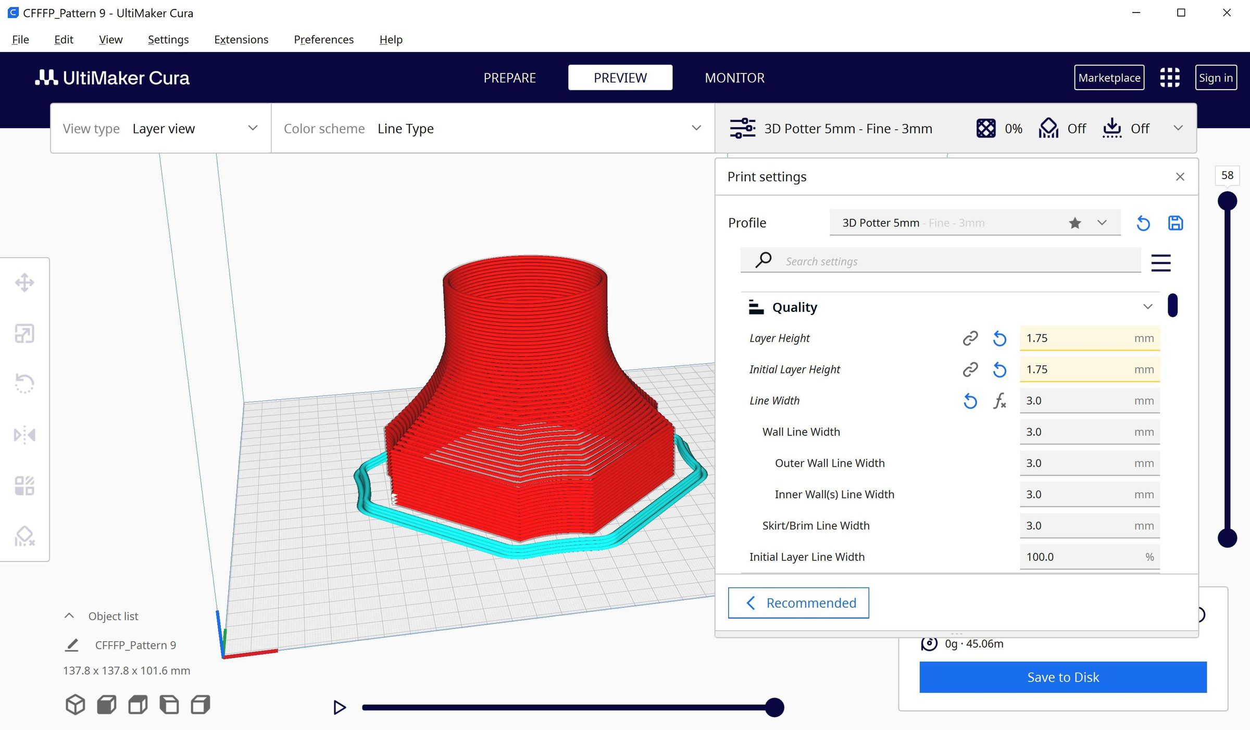Viewport: 1250px width, 730px height.
Task: Open the Support Blocker tool
Action: tap(24, 536)
